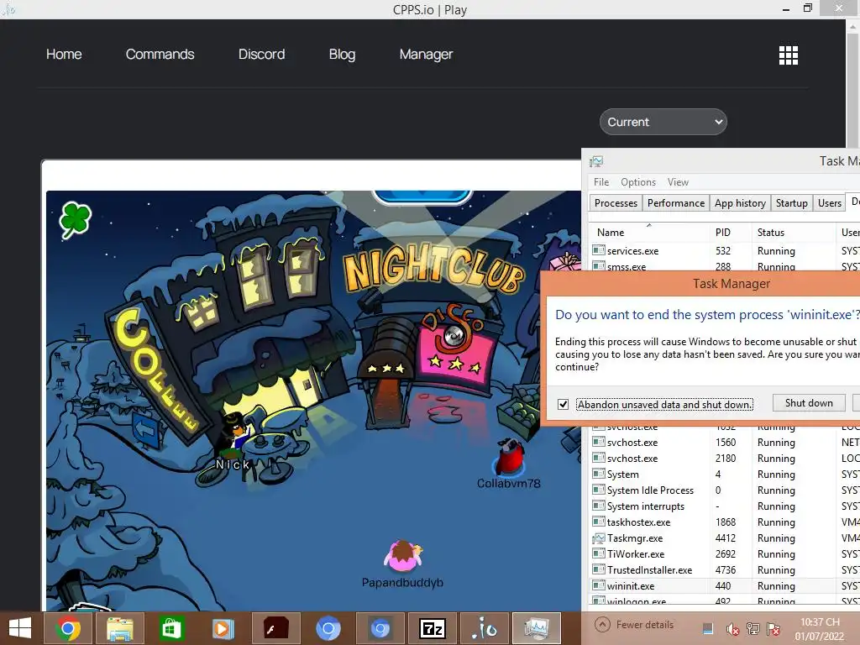Screen dimensions: 860x645
Task: Select the svchost.exe row with PID 2180
Action: click(x=725, y=458)
